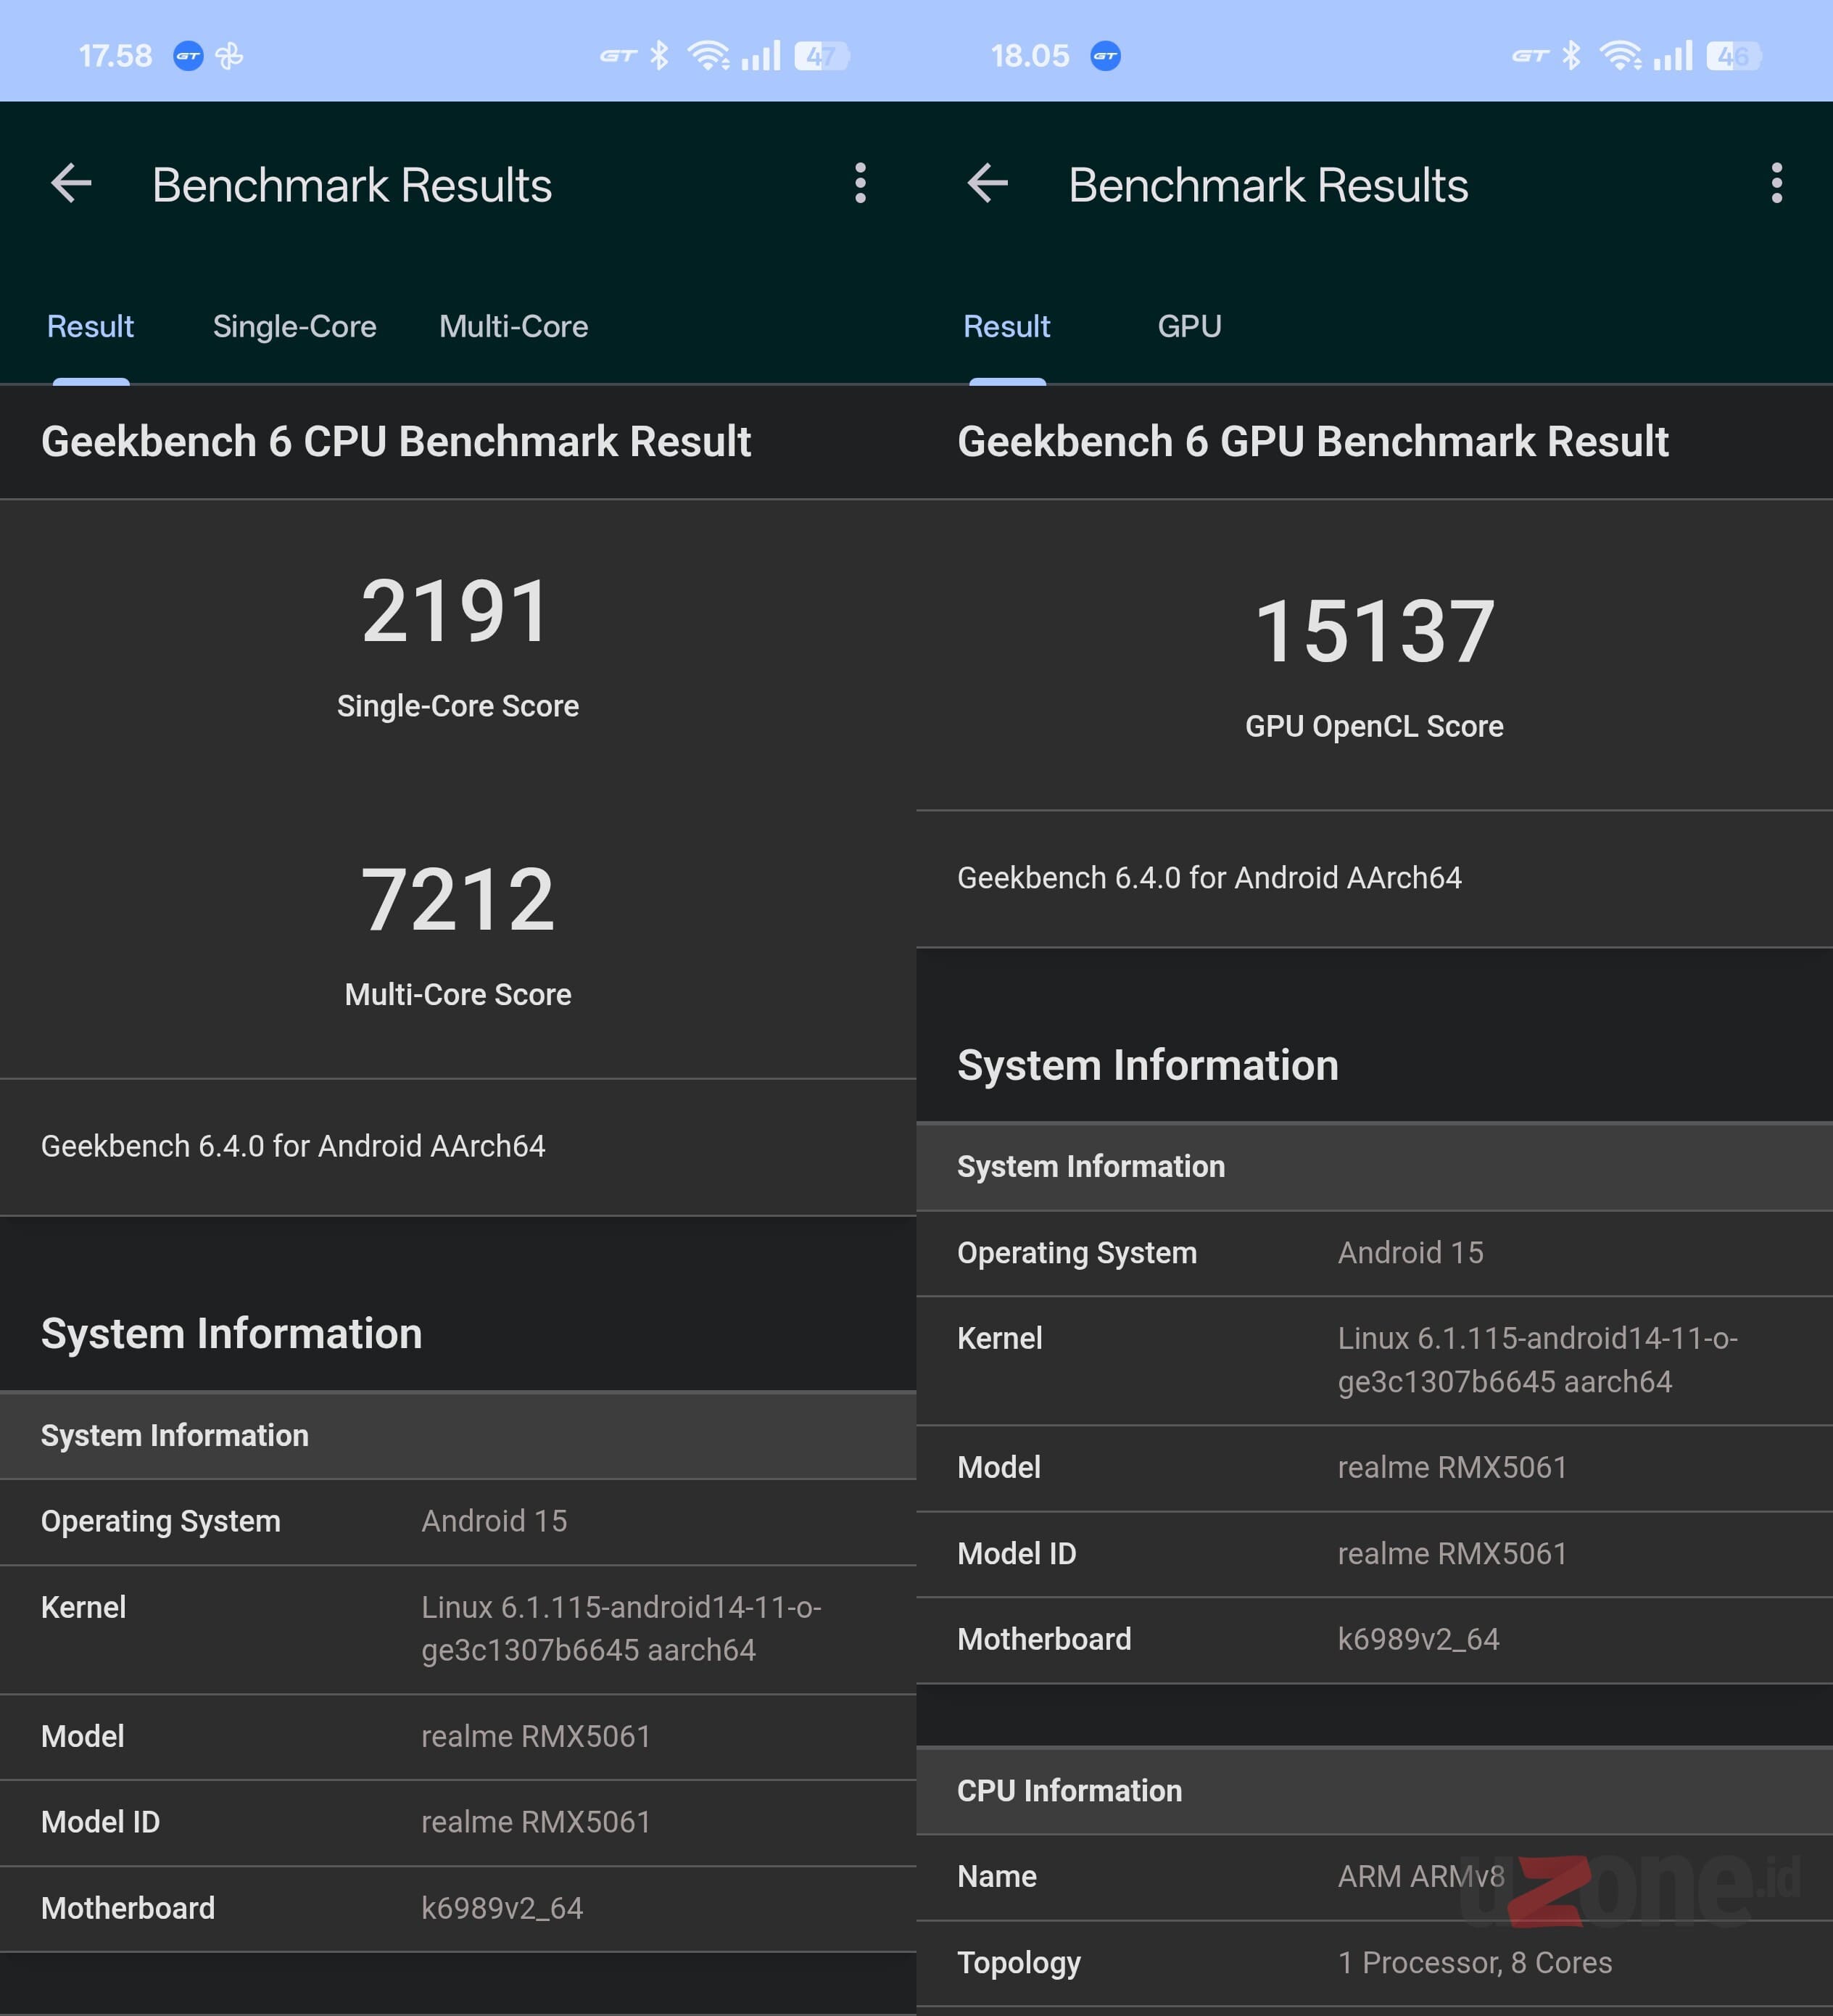Tap Wi-Fi icon in right status bar

pyautogui.click(x=1621, y=56)
